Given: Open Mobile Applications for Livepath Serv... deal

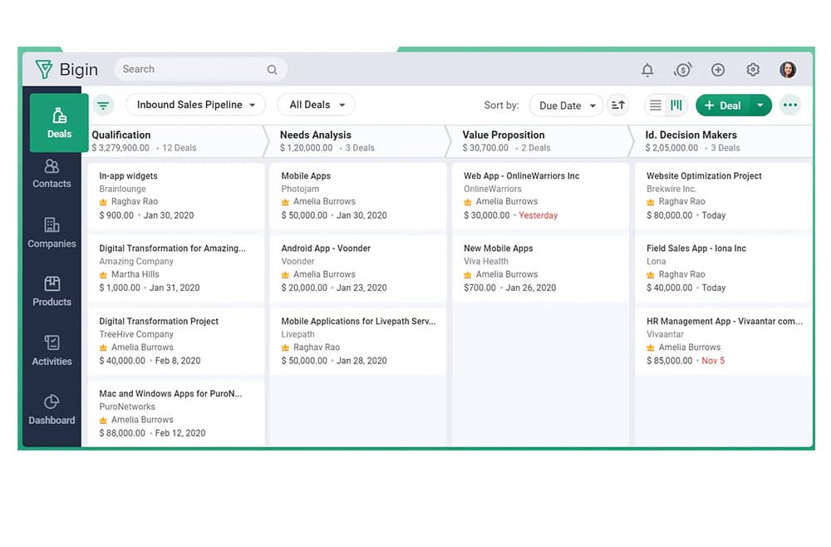Looking at the screenshot, I should [358, 341].
